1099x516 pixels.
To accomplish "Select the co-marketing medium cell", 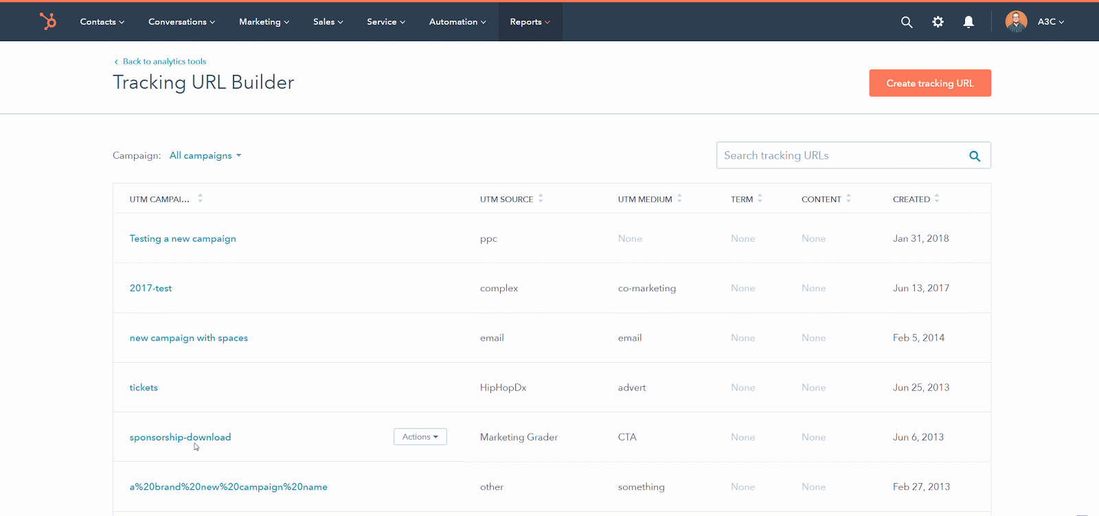I will [x=647, y=289].
